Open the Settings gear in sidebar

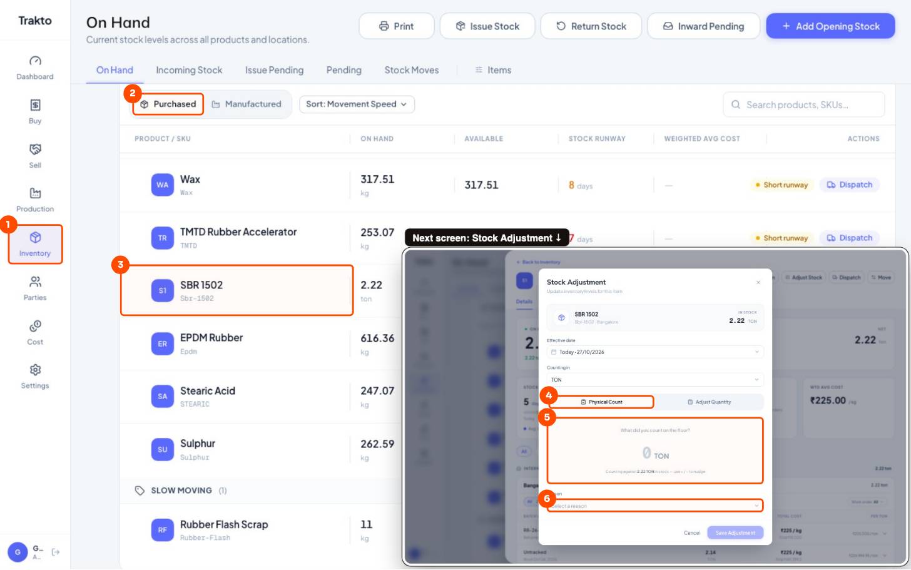[35, 370]
